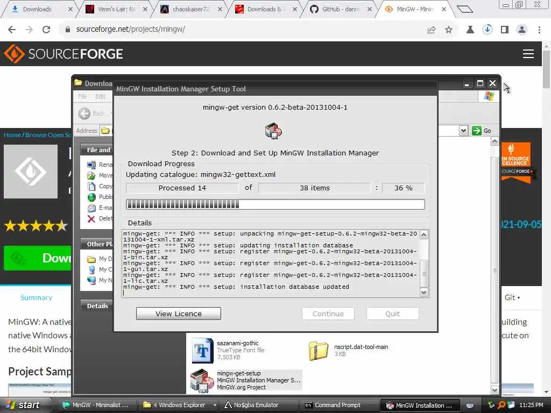Switch to Downloads browser tab
551x413 pixels.
click(37, 9)
